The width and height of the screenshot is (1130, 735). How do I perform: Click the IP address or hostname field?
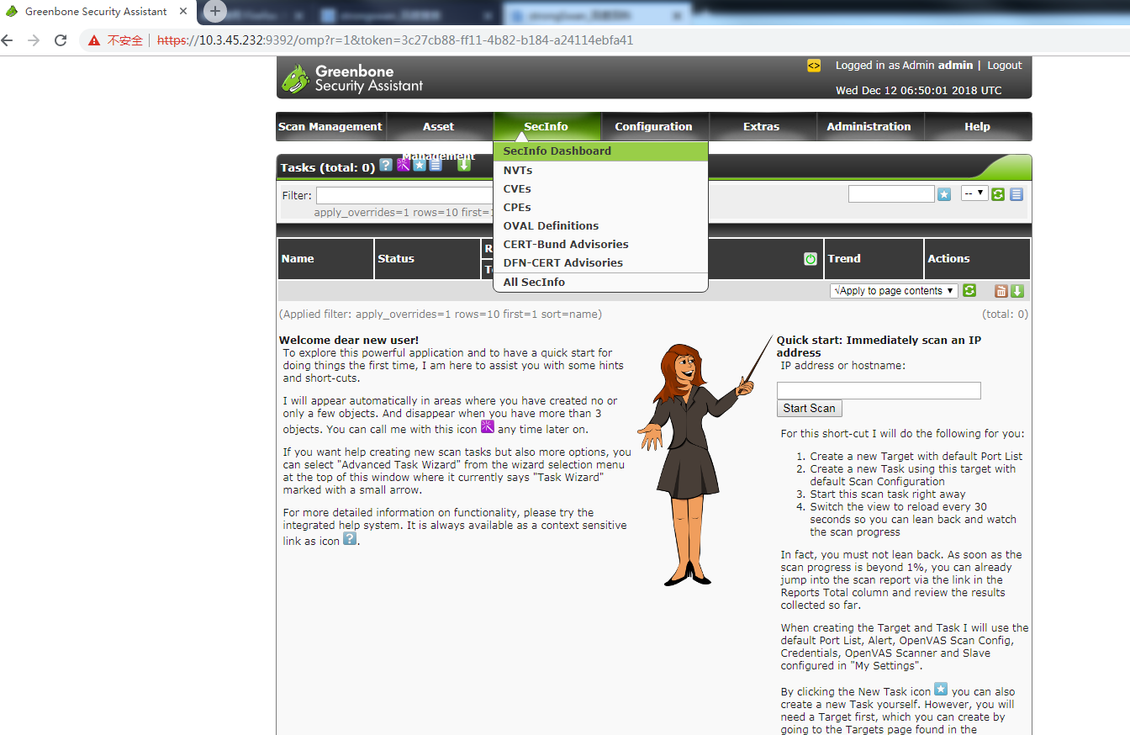879,390
